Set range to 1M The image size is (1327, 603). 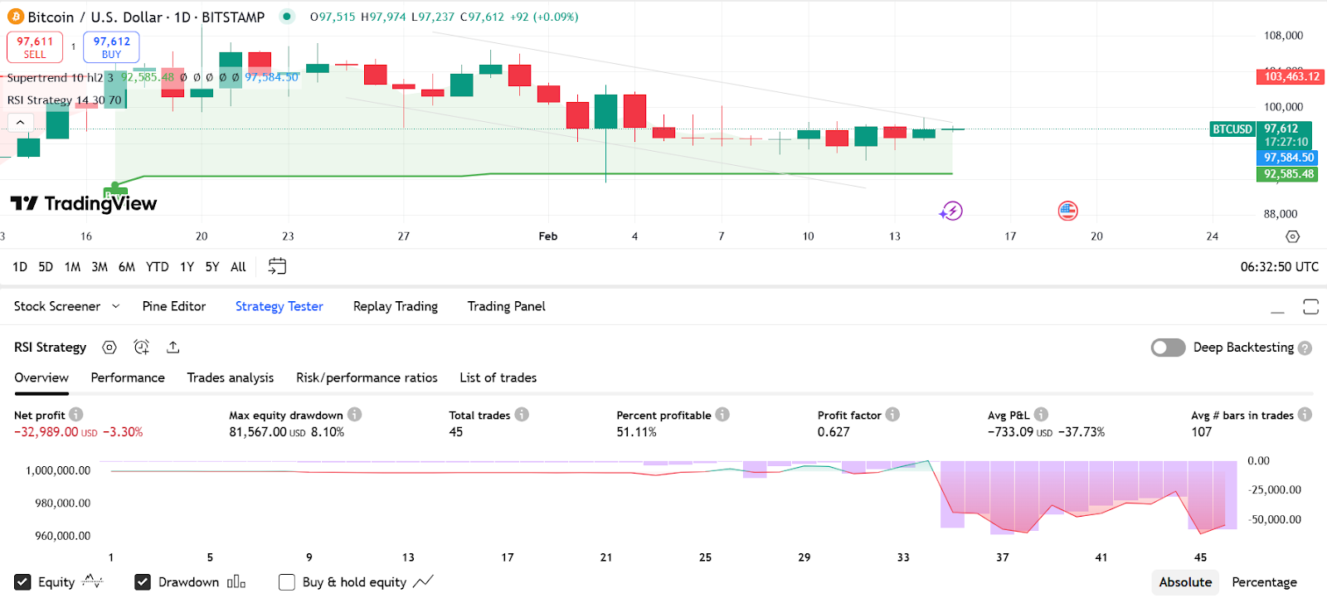[x=72, y=266]
